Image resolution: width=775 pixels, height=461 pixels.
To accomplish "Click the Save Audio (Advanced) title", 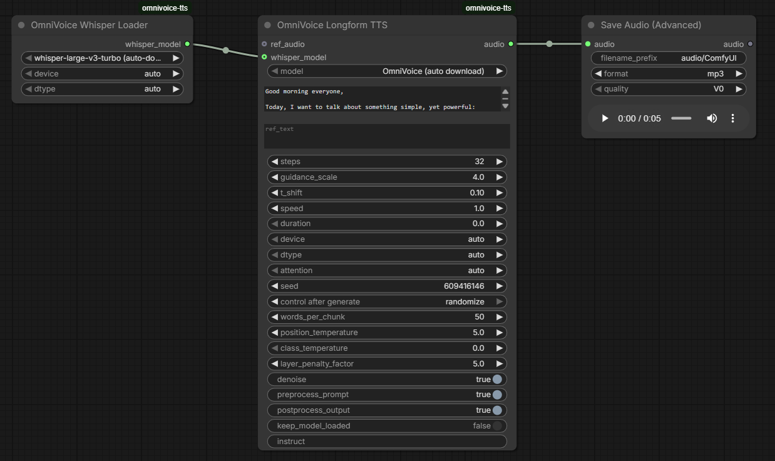I will 651,25.
